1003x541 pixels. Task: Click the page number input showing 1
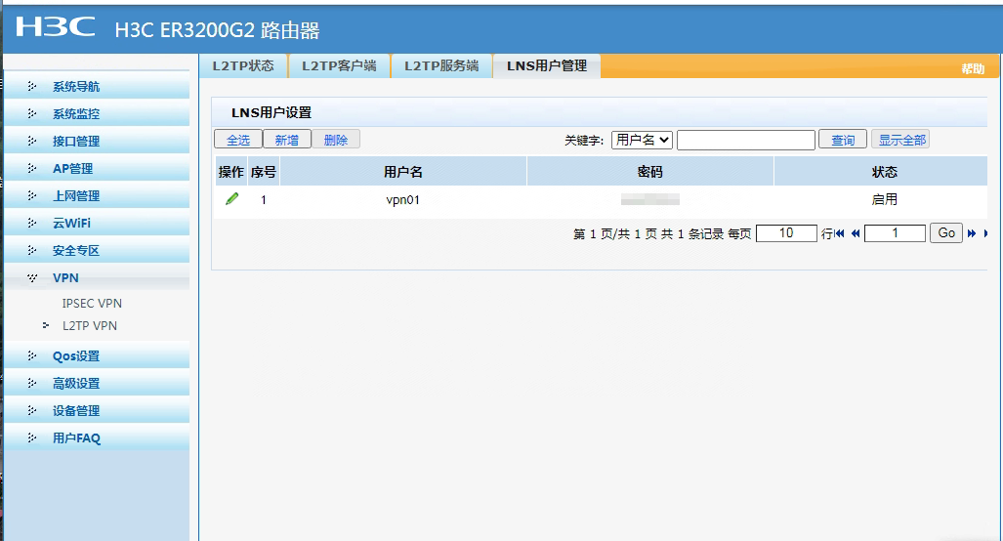895,233
